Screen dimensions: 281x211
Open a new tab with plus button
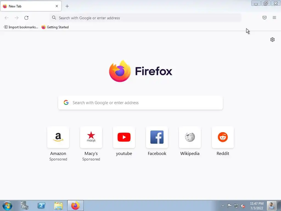point(67,6)
